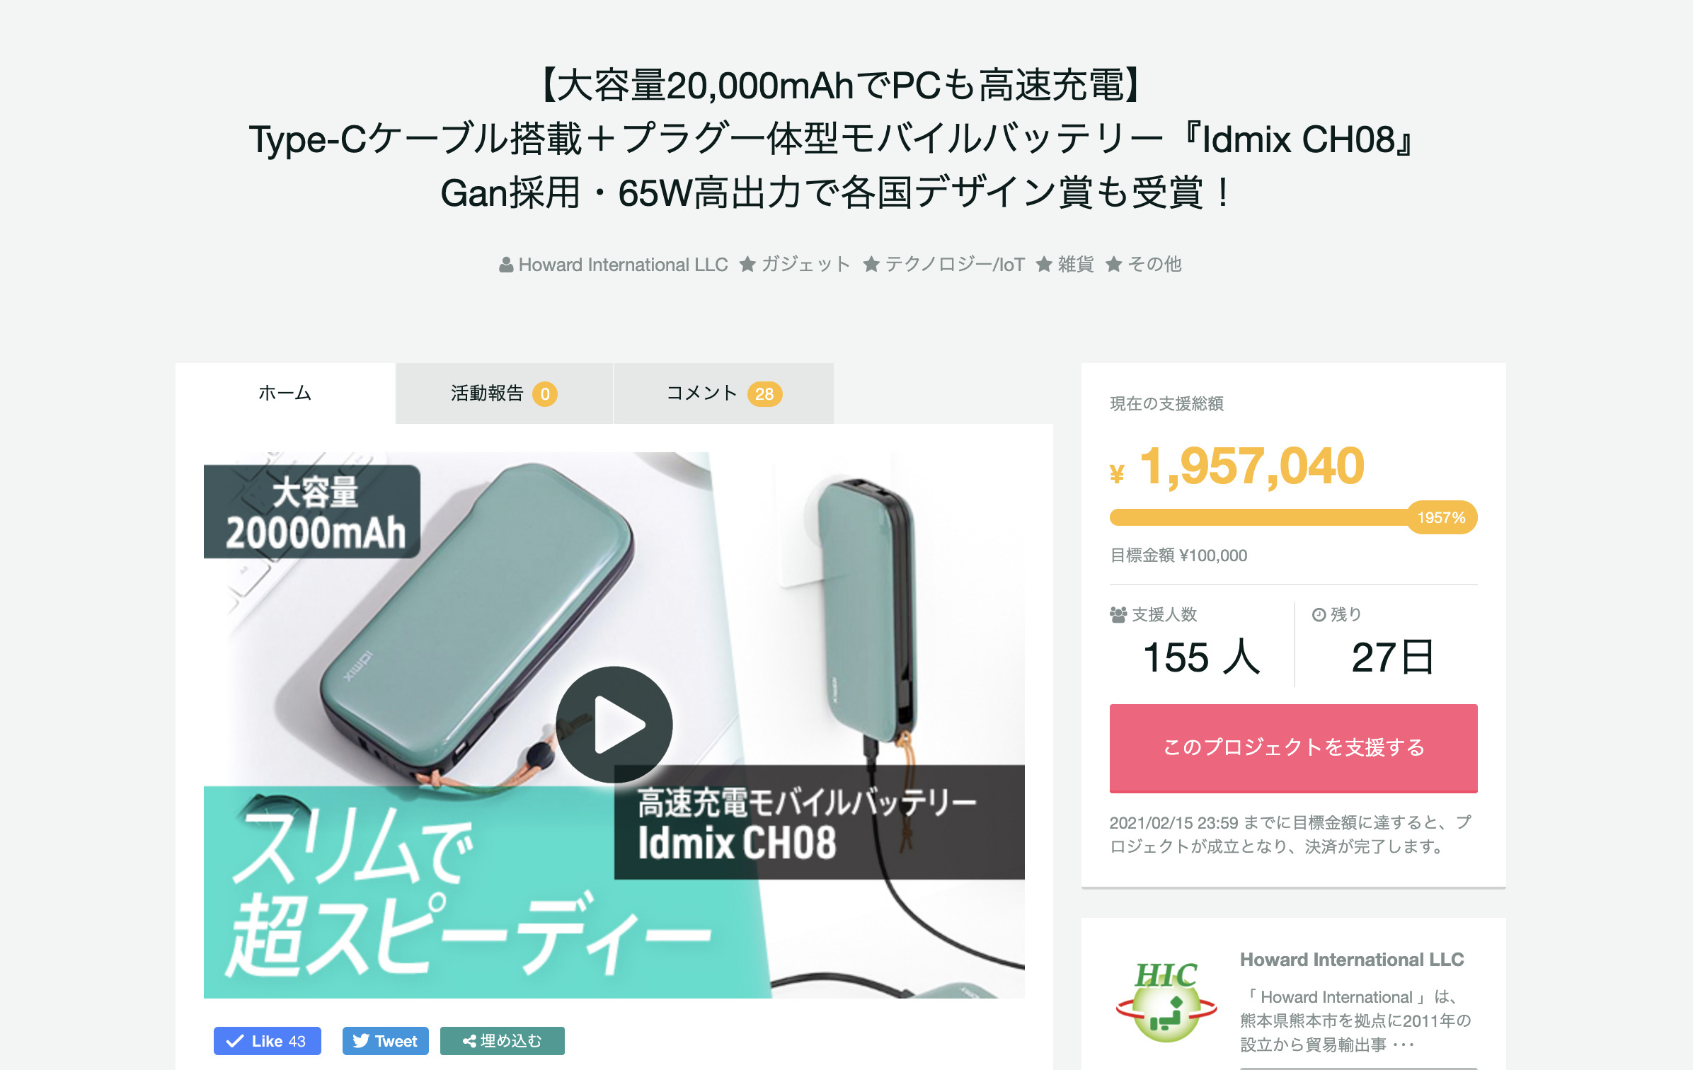Click the star icon before テクノロジー/IoT

pyautogui.click(x=871, y=265)
